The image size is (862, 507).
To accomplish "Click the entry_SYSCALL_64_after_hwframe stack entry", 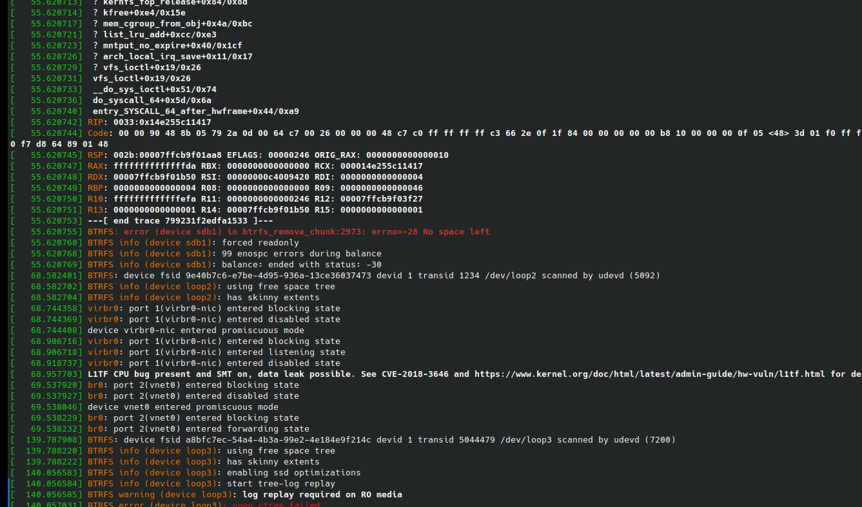I will 196,111.
